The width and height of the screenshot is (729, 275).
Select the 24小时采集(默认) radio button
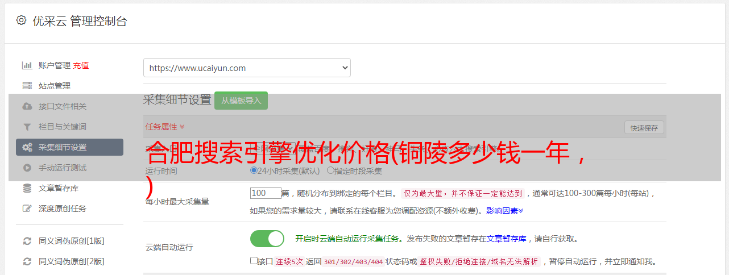click(254, 170)
